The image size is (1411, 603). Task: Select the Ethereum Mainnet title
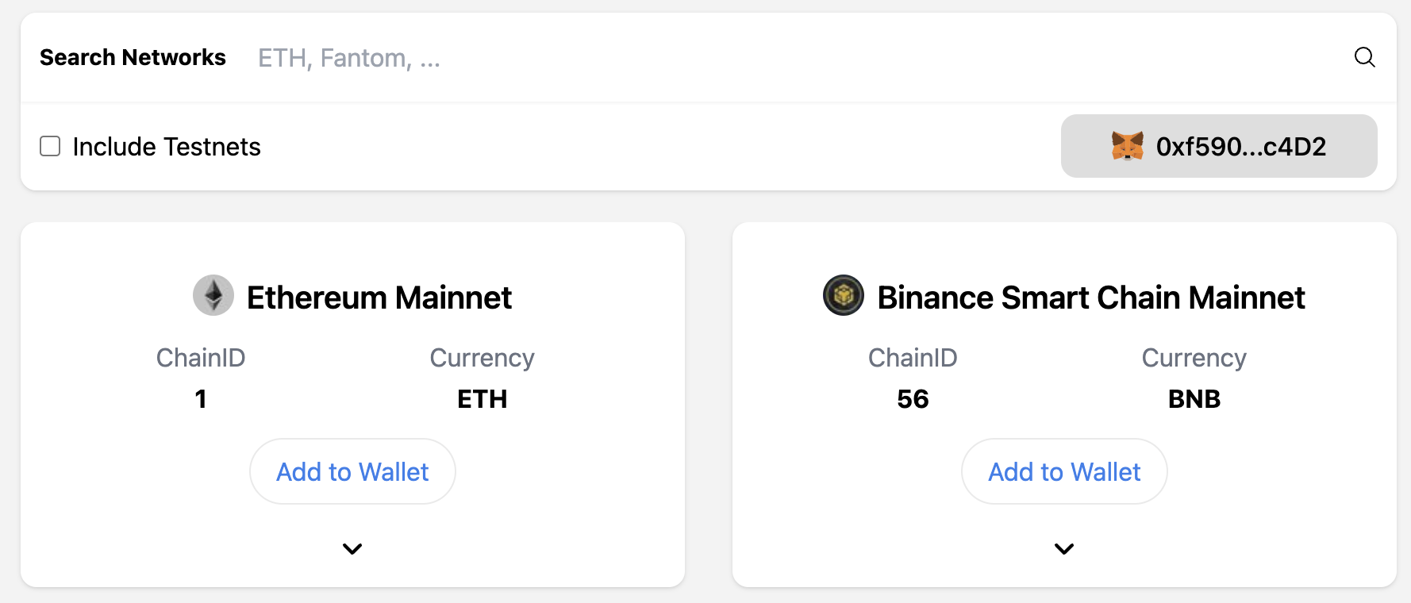379,298
